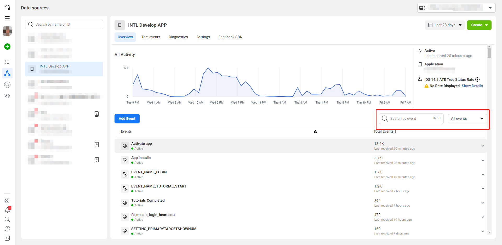
Task: Click the Search by event field
Action: click(x=410, y=119)
